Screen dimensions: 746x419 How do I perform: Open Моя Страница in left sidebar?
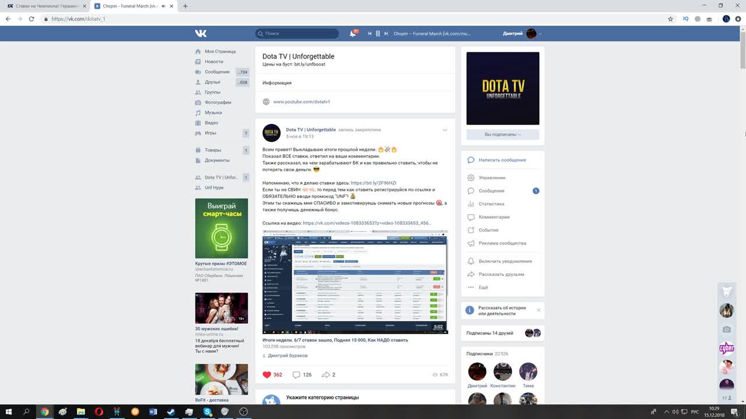pos(220,51)
